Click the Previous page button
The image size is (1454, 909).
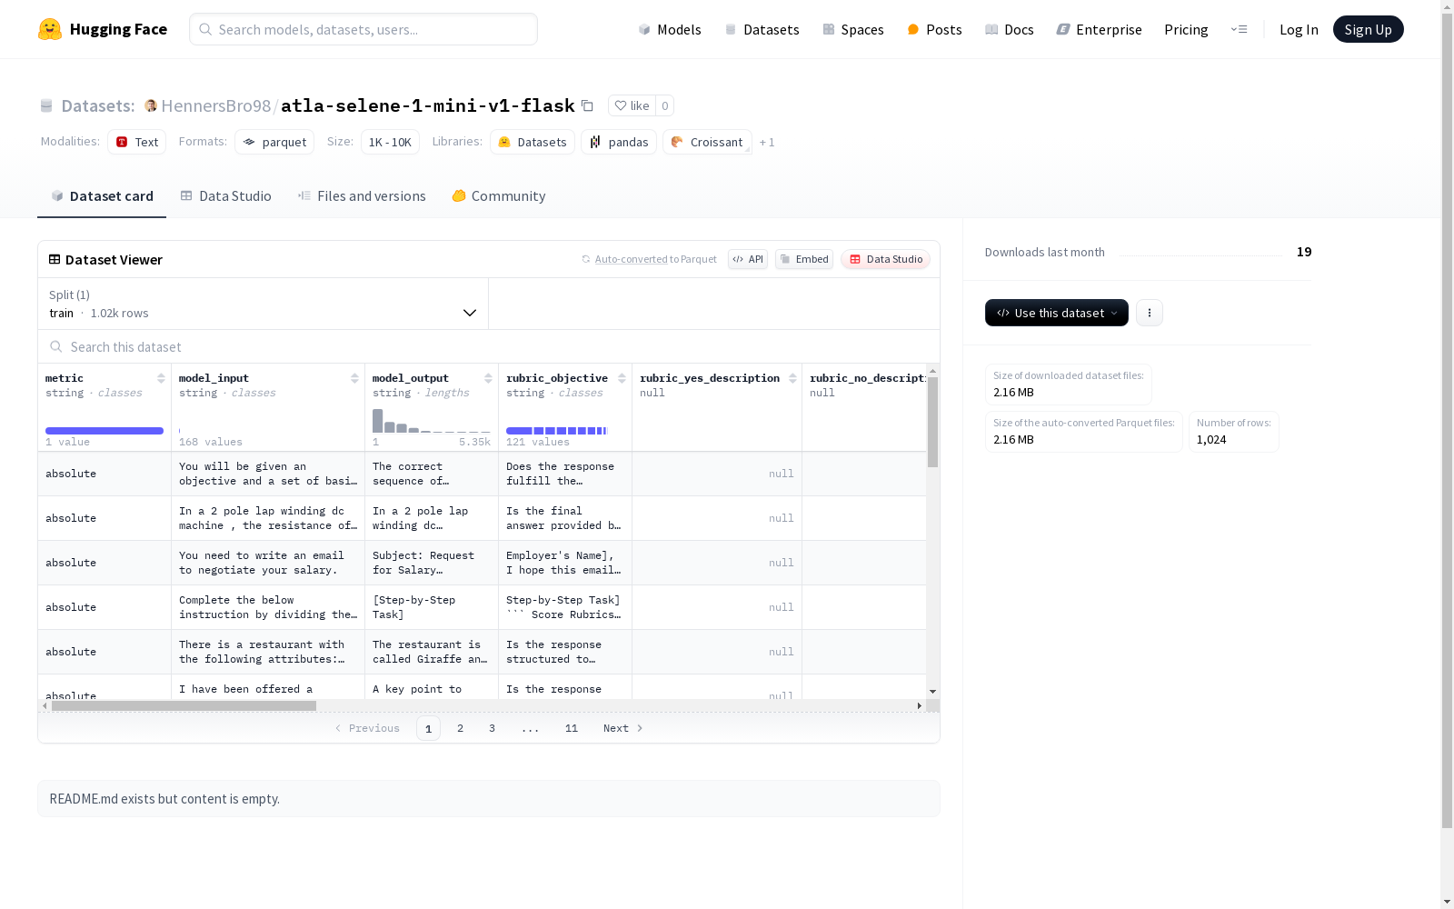click(367, 728)
